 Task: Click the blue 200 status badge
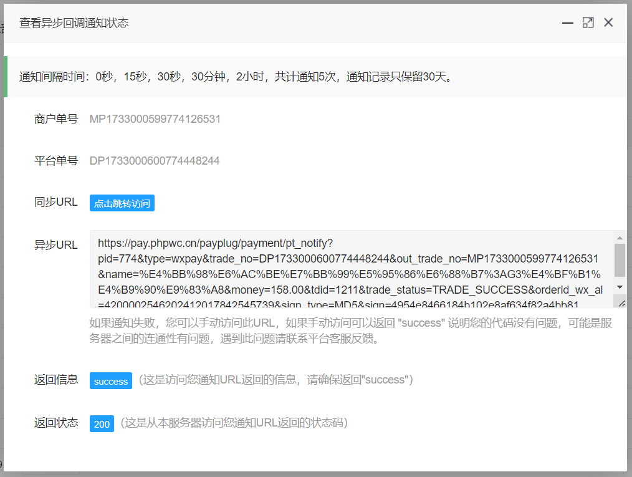(102, 424)
